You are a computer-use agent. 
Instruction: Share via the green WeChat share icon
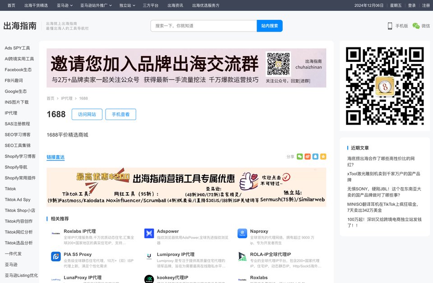(299, 157)
